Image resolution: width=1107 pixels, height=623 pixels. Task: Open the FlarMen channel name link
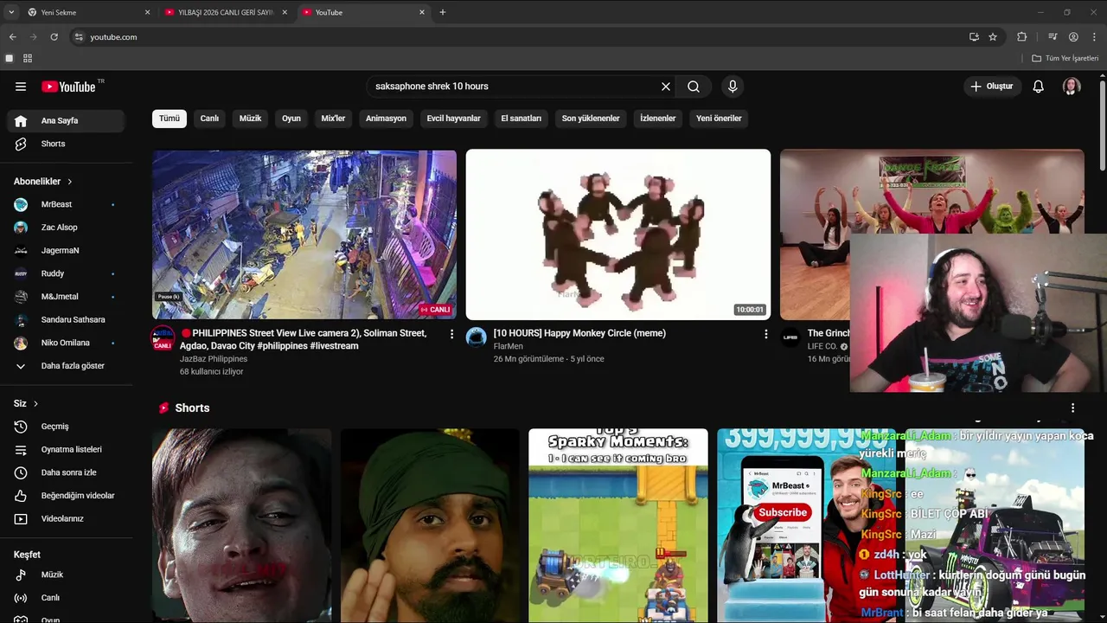click(x=509, y=346)
